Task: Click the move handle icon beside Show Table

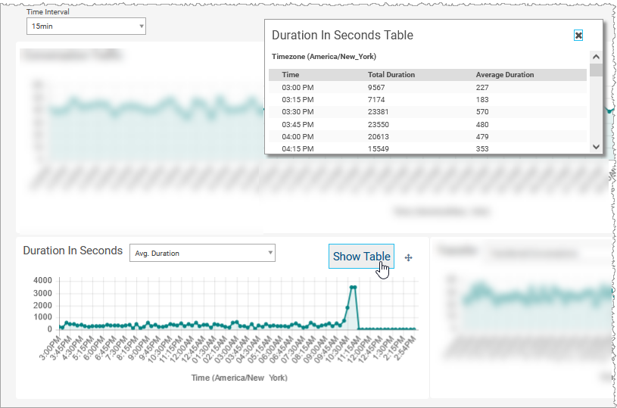Action: (x=409, y=257)
